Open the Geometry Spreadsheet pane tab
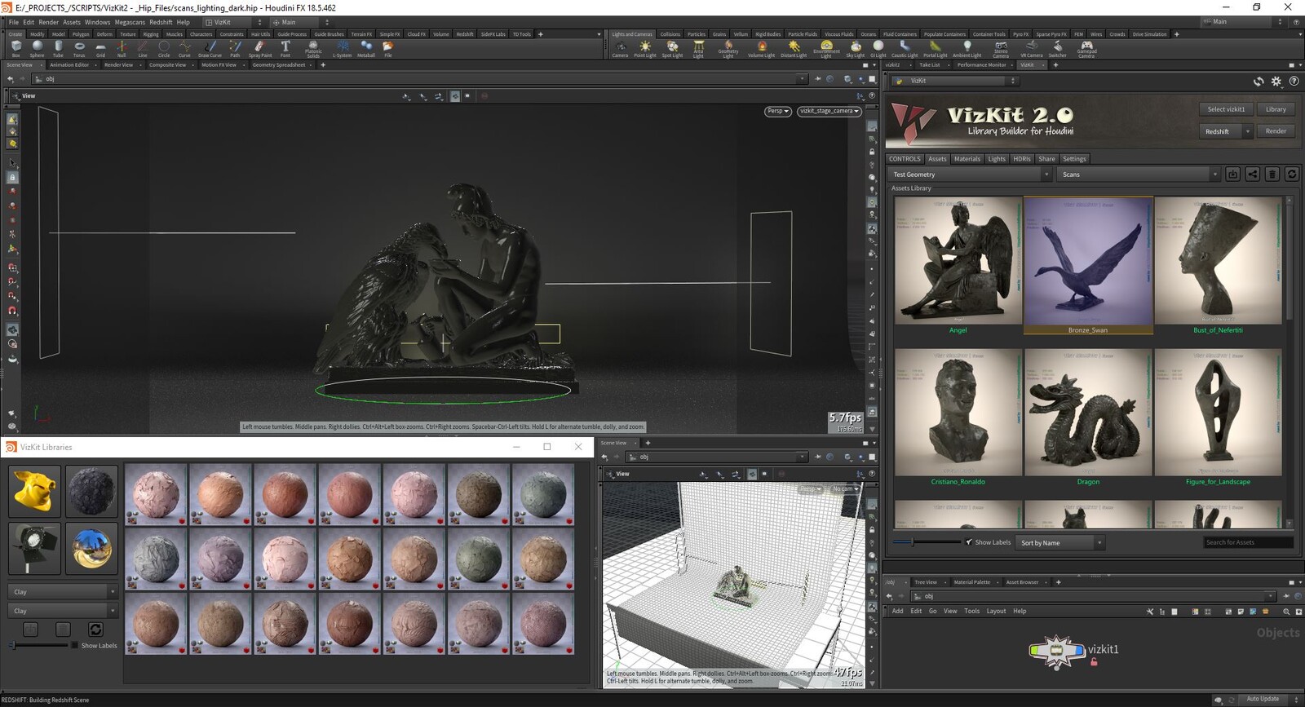The width and height of the screenshot is (1305, 707). tap(279, 64)
